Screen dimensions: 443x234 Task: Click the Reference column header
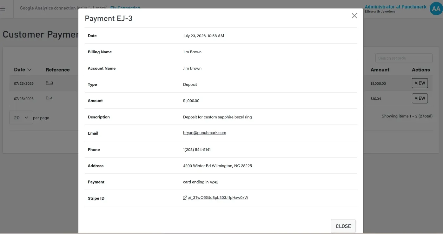(x=57, y=70)
